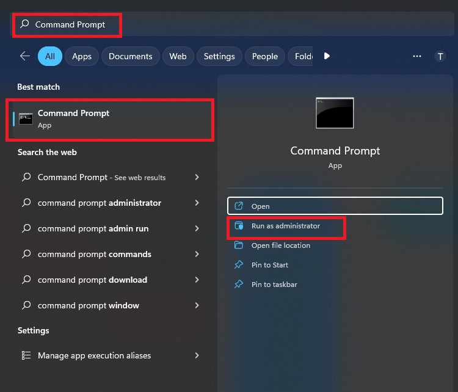Open the T user account avatar
458x392 pixels.
click(440, 56)
